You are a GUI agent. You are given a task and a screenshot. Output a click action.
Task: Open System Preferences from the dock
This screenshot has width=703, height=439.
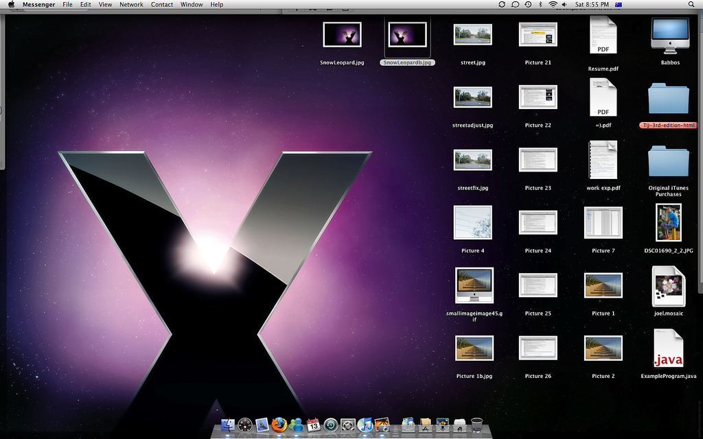(348, 425)
